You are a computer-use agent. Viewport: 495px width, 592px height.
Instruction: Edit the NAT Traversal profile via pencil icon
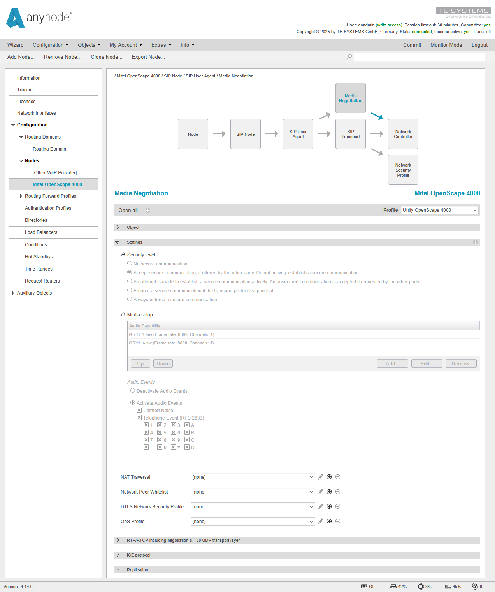click(x=320, y=477)
